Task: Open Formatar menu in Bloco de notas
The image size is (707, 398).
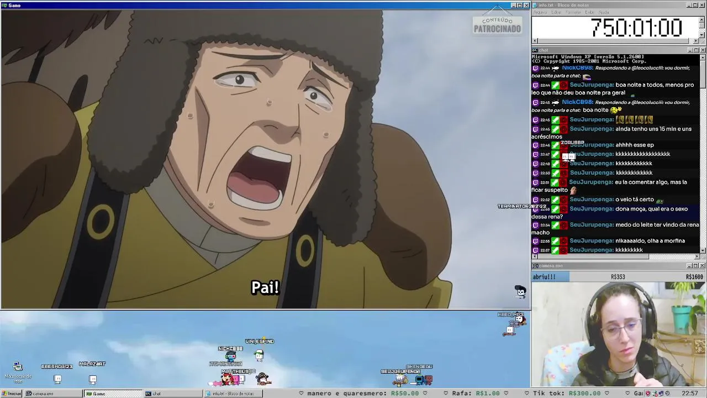Action: pos(573,12)
